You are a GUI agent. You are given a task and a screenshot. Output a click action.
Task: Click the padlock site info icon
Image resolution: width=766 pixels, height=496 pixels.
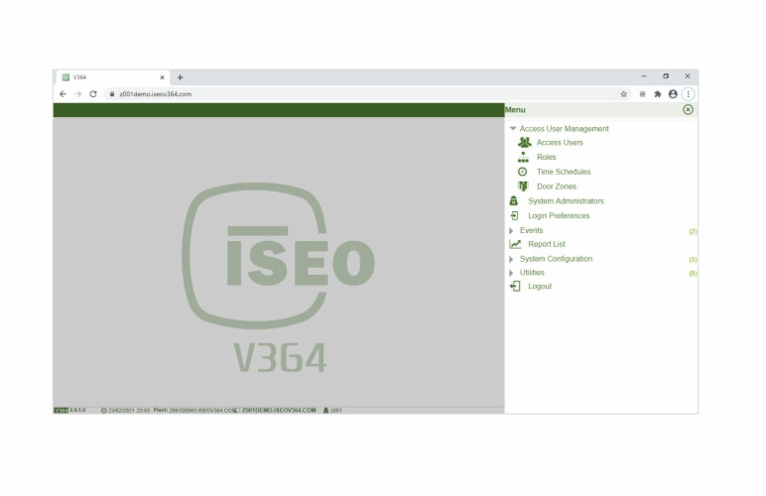click(112, 93)
